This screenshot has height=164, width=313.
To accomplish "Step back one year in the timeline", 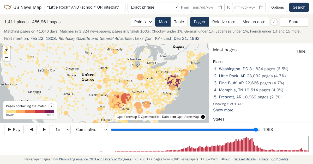I will tap(31, 130).
